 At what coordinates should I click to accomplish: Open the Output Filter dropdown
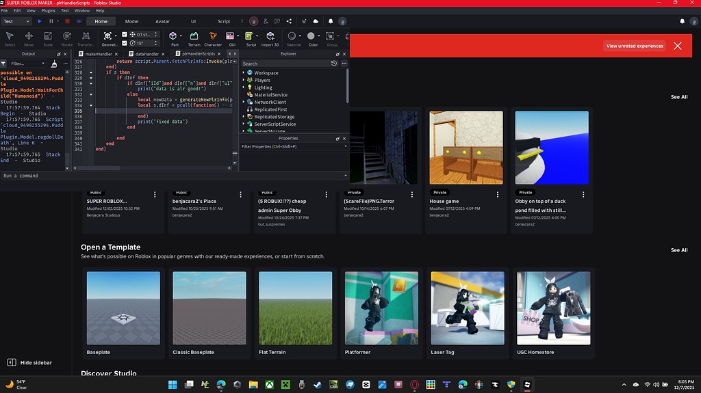tap(27, 64)
